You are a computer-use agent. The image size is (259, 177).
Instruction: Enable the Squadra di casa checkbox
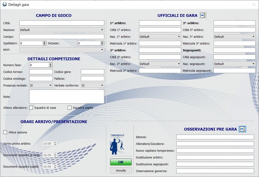click(x=31, y=108)
